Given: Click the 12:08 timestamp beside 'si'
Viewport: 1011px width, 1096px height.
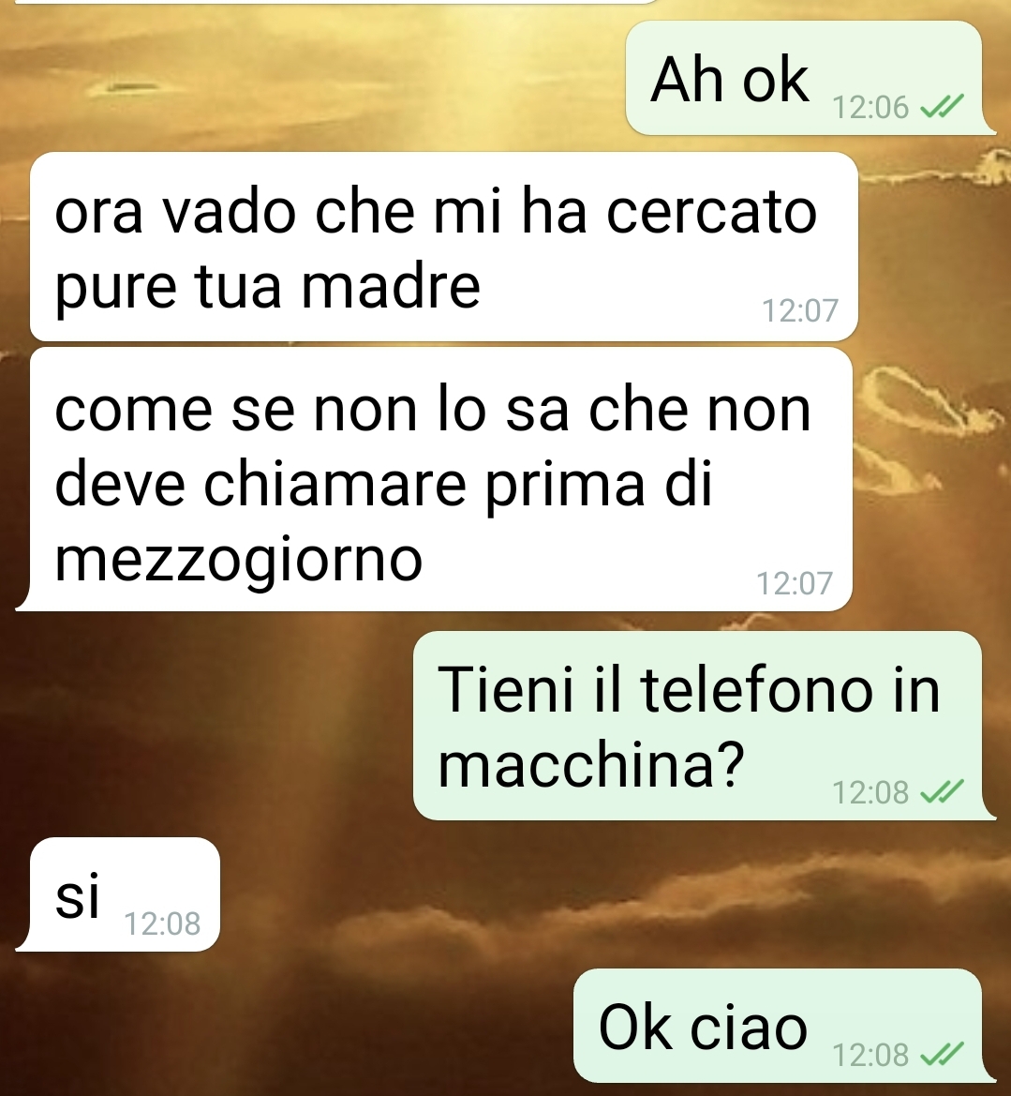Looking at the screenshot, I should (x=162, y=924).
